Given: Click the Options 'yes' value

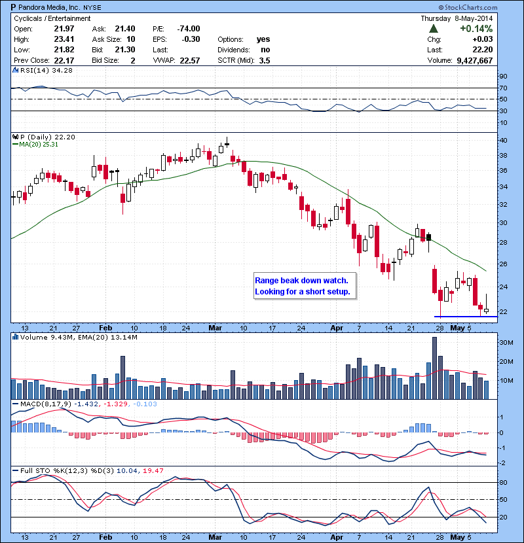Looking at the screenshot, I should (x=263, y=39).
